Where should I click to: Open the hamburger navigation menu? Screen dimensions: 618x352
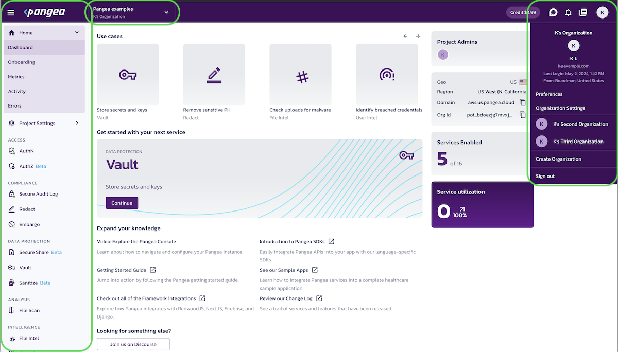(11, 12)
